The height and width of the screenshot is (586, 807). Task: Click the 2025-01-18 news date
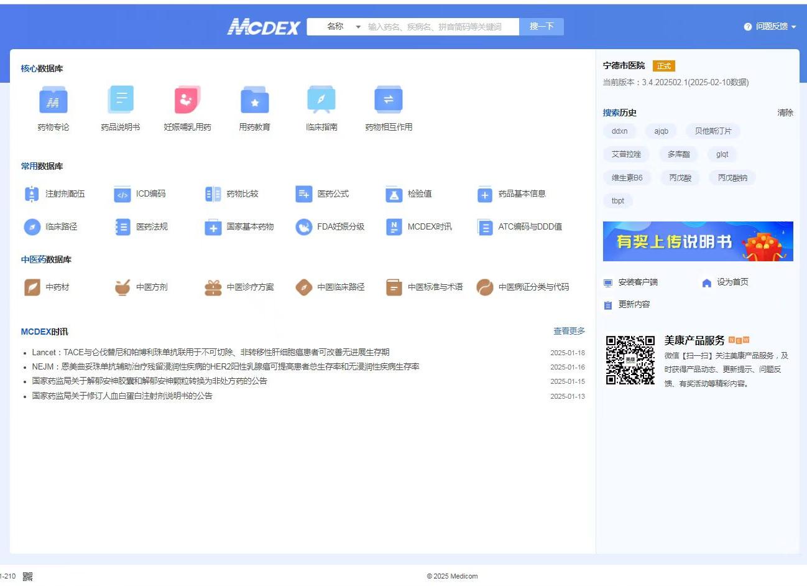tap(568, 353)
